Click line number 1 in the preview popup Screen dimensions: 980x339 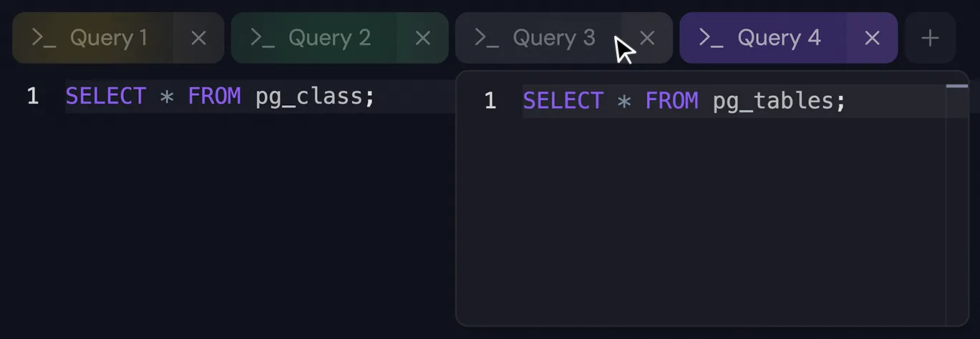pyautogui.click(x=490, y=101)
